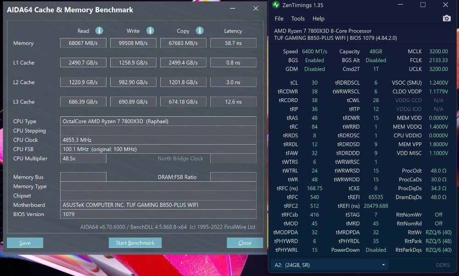Click the Read info icon in AIDA64
459x276 pixels.
(99, 31)
